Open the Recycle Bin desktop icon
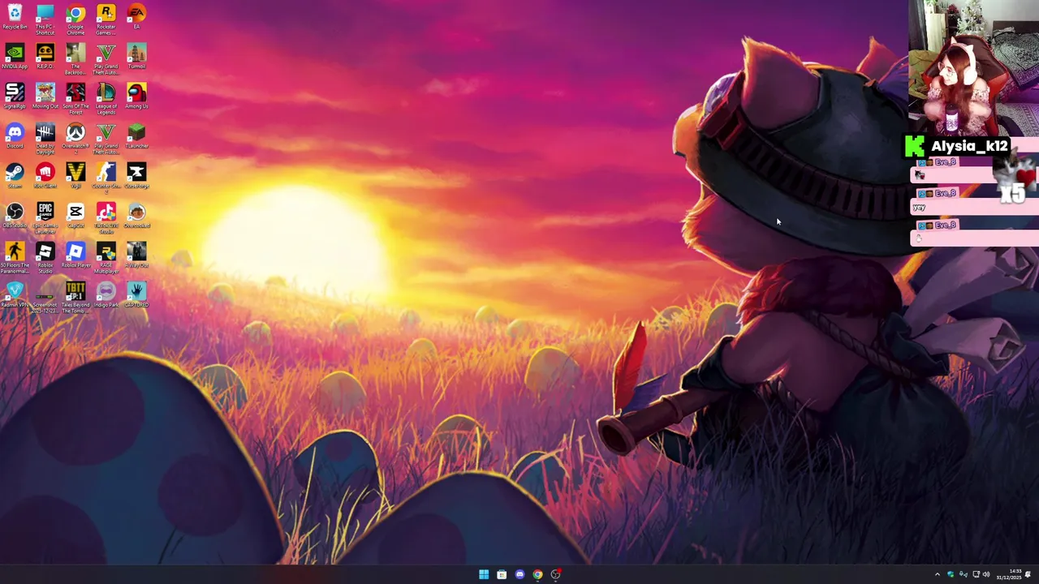This screenshot has width=1039, height=584. coord(15,16)
